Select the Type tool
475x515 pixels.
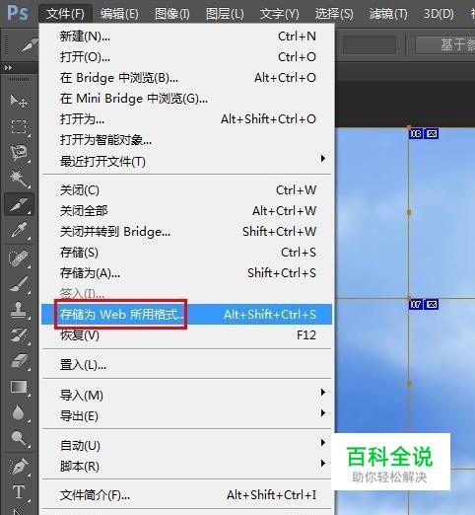pos(19,492)
